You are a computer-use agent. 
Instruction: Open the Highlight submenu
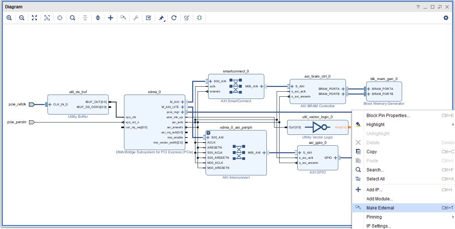click(x=375, y=125)
